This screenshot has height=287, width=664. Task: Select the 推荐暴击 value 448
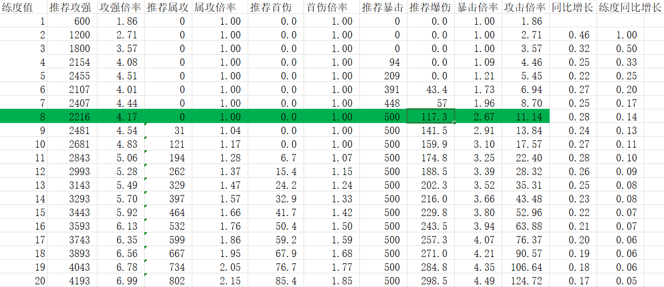383,104
